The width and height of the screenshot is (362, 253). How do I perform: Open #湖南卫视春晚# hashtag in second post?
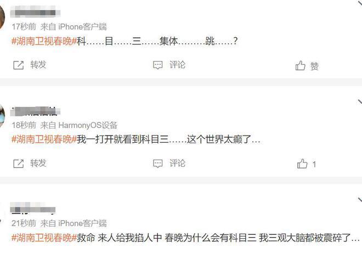[x=44, y=139]
